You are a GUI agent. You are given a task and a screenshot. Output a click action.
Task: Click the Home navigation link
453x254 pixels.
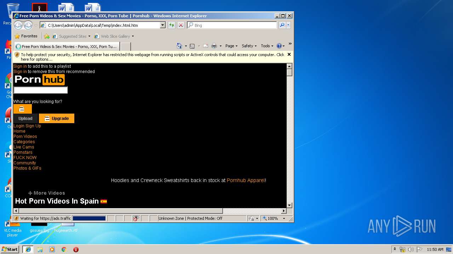(x=19, y=131)
